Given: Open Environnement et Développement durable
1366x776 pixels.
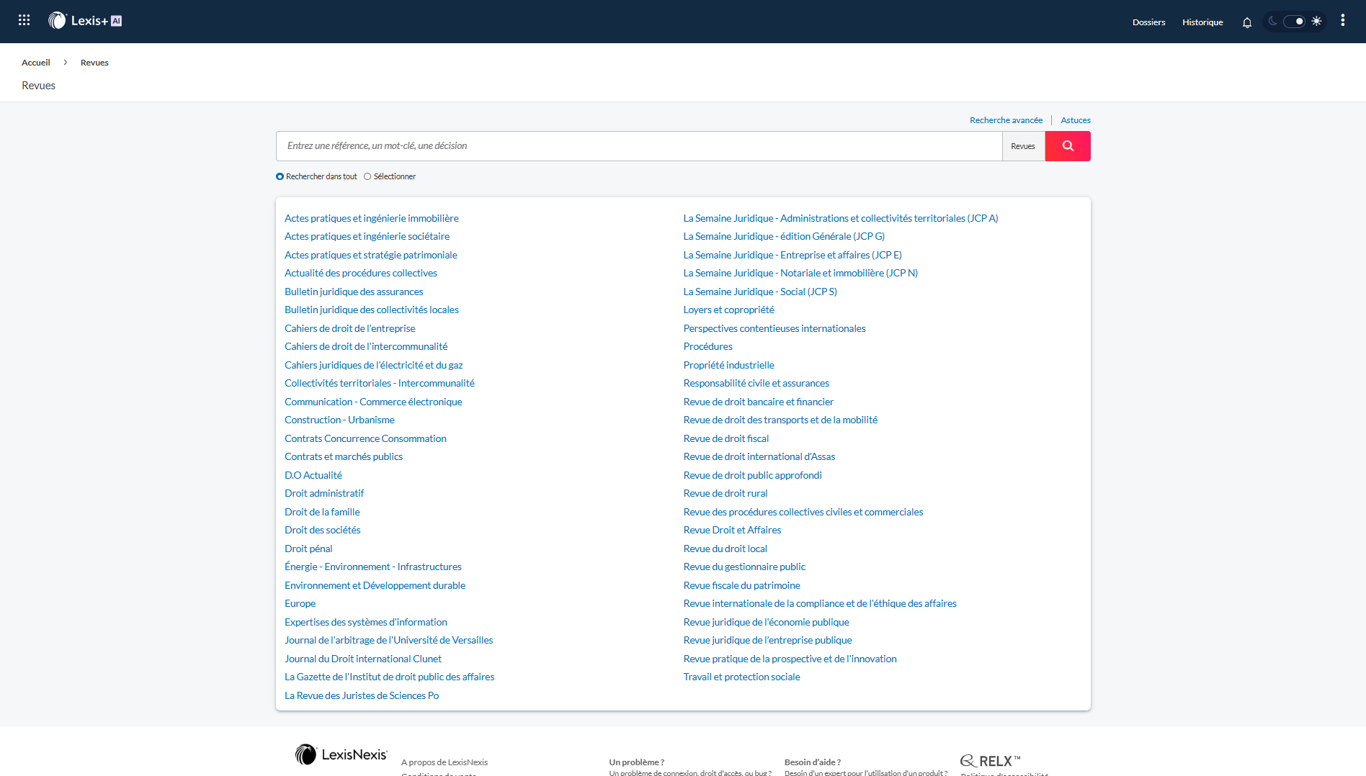Looking at the screenshot, I should coord(375,585).
